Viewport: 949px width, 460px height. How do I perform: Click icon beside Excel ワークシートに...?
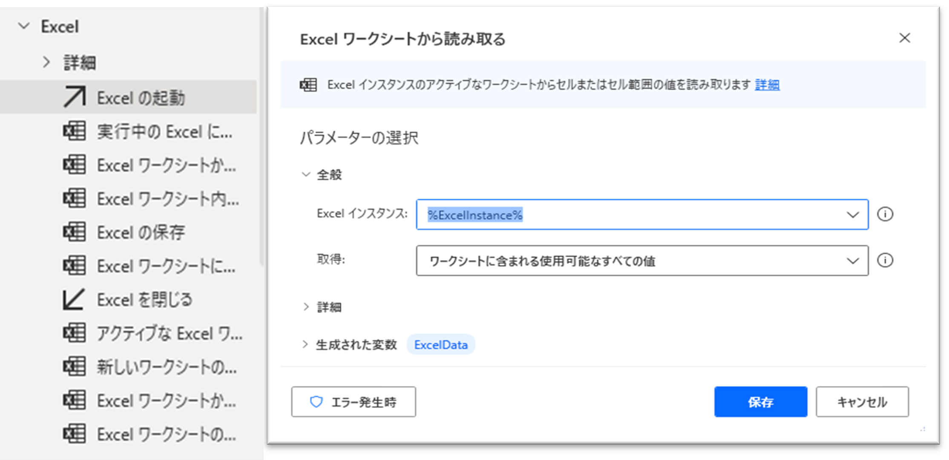click(x=75, y=265)
